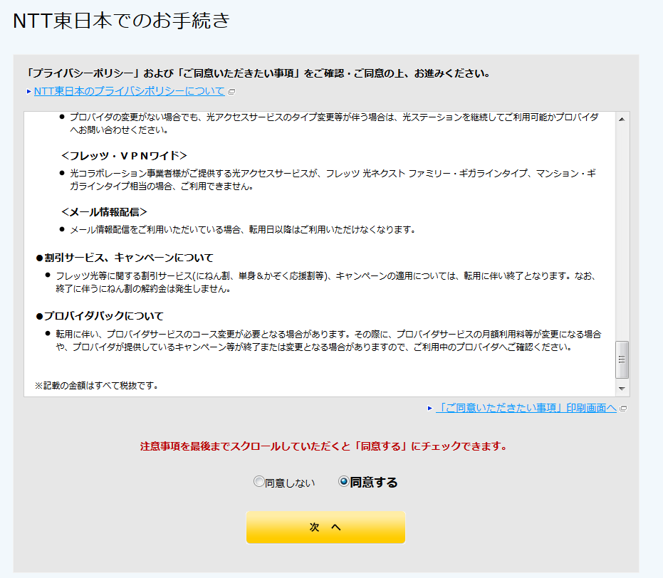This screenshot has width=663, height=578.
Task: Click the scrollbar thumb of the terms box
Action: [x=622, y=359]
